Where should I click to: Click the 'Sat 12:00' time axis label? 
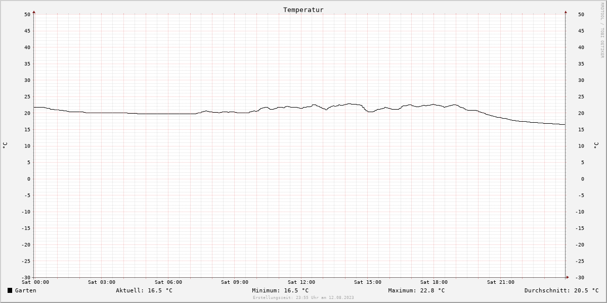point(301,282)
